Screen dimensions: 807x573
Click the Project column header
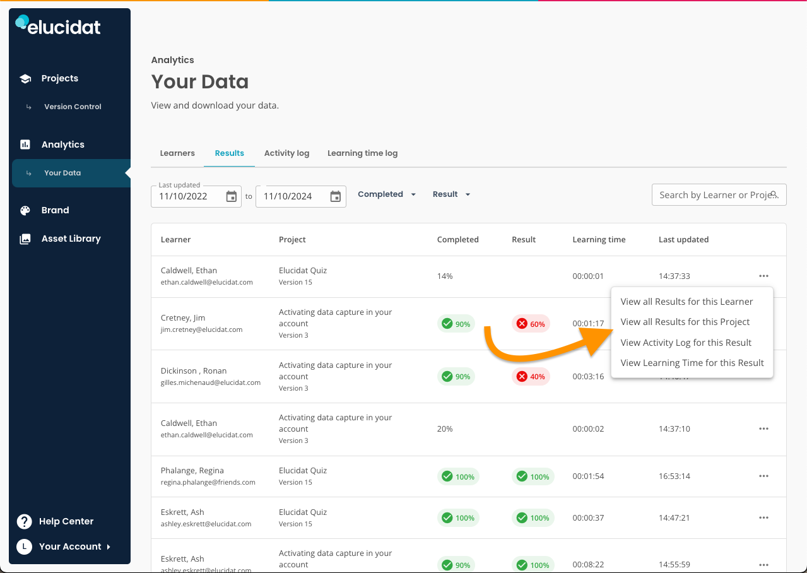point(292,240)
